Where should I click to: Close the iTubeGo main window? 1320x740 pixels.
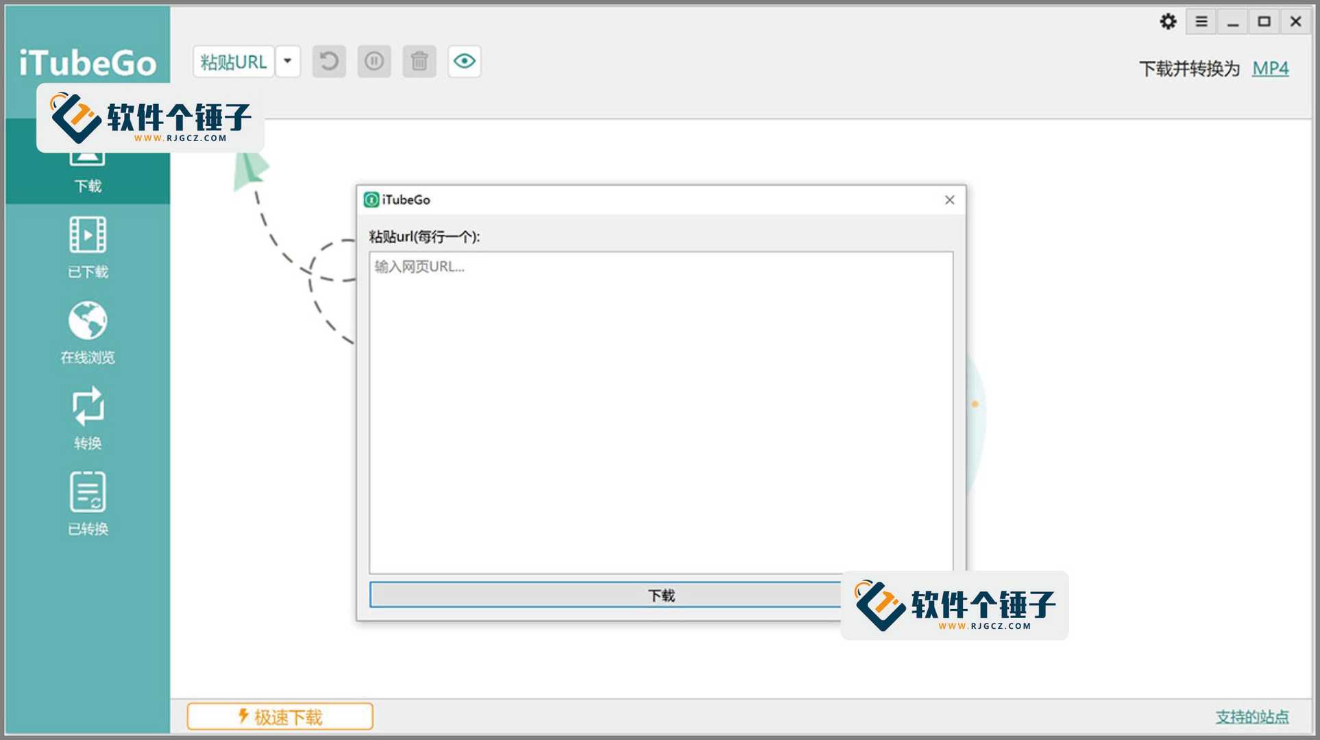pyautogui.click(x=1295, y=22)
